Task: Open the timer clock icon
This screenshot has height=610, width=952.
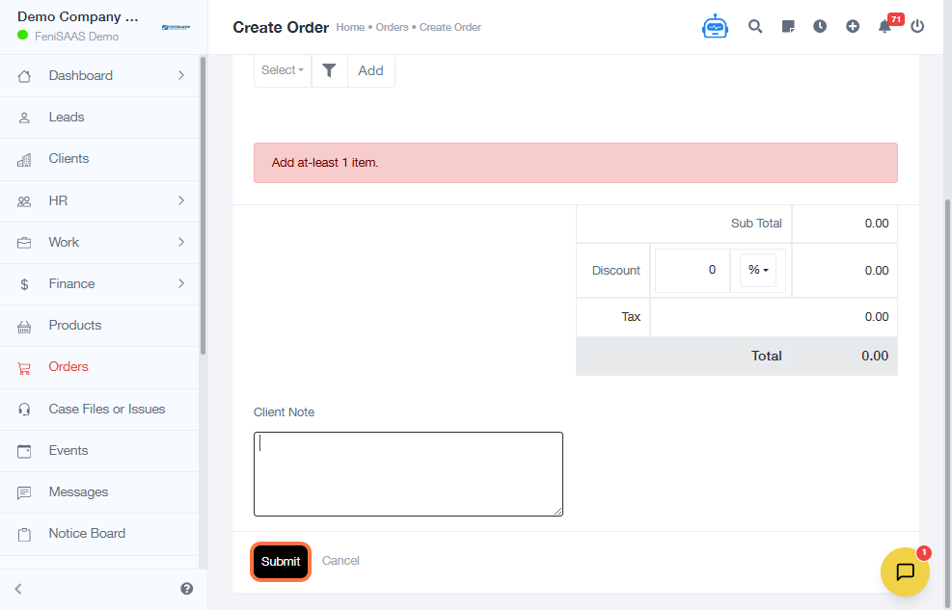Action: (x=820, y=27)
